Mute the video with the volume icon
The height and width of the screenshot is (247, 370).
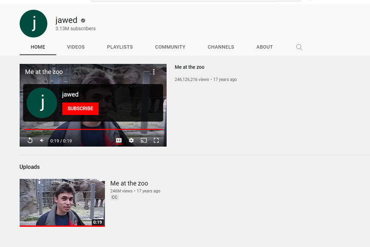coord(42,141)
